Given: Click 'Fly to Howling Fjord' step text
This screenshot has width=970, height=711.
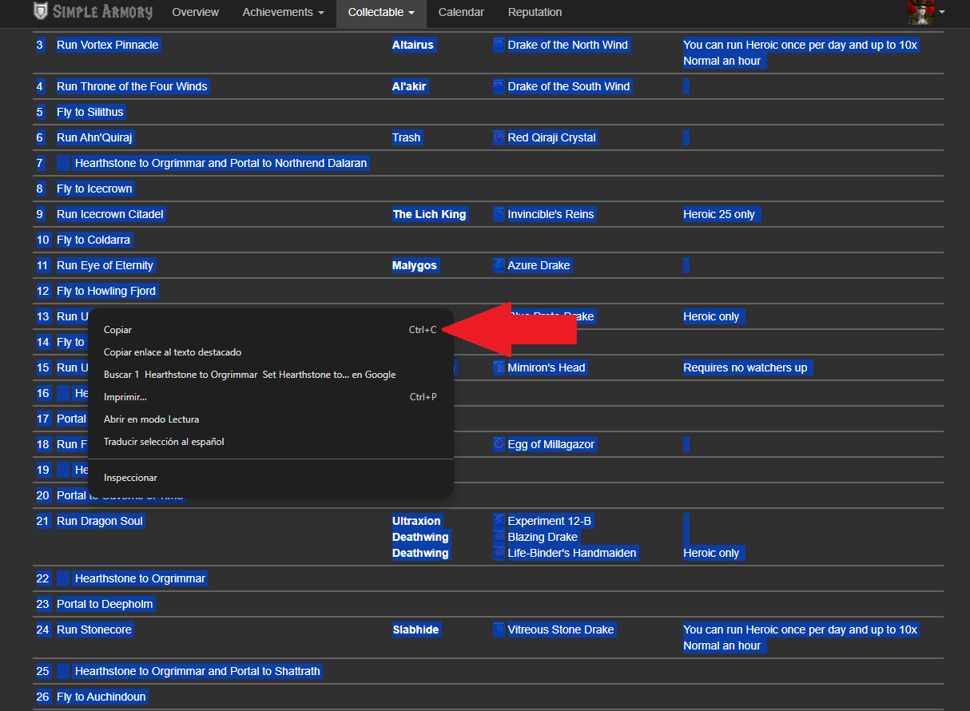Looking at the screenshot, I should point(106,291).
